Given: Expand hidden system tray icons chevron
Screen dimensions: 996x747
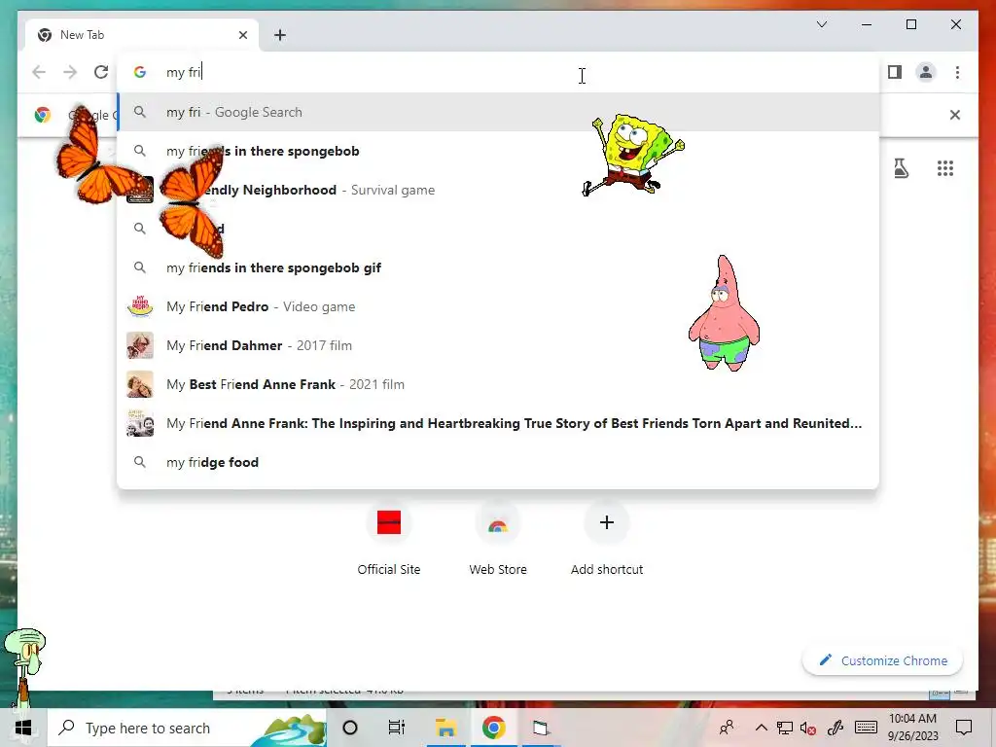Looking at the screenshot, I should [761, 728].
